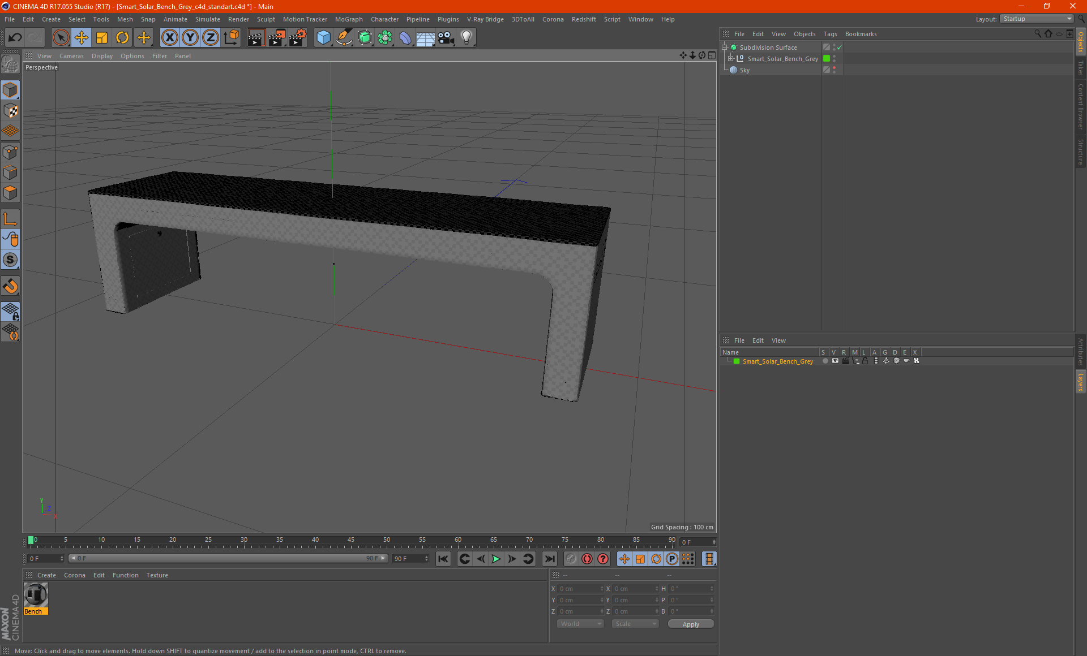Toggle Subdivision Surface enable checkmark
1087x656 pixels.
click(x=840, y=48)
